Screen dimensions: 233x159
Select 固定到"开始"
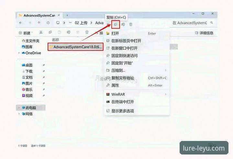137,63
